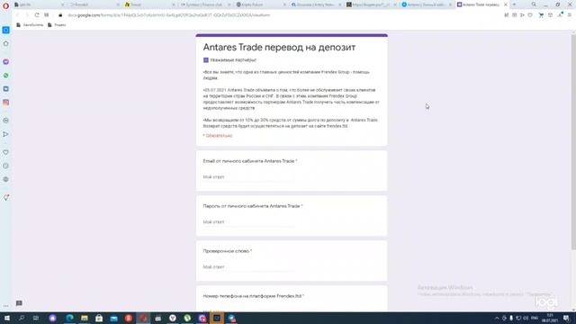This screenshot has height=324, width=576.
Task: Open the heart bookmarks icon in sidebar
Action: [6, 152]
